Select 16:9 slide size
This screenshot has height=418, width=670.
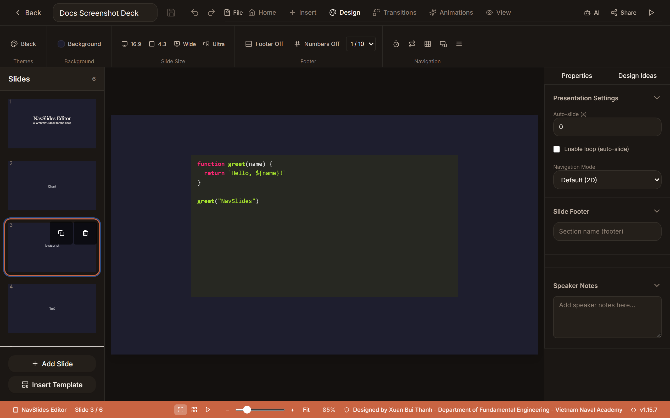tap(131, 44)
